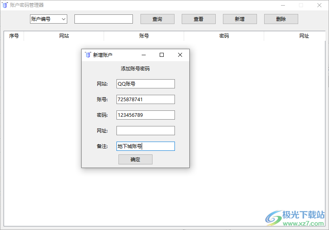Click the empty 网址 field in dialog
The width and height of the screenshot is (329, 230).
coord(146,131)
